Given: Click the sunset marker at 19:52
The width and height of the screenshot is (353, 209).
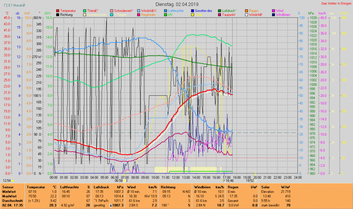Looking at the screenshot, I should pos(256,180).
